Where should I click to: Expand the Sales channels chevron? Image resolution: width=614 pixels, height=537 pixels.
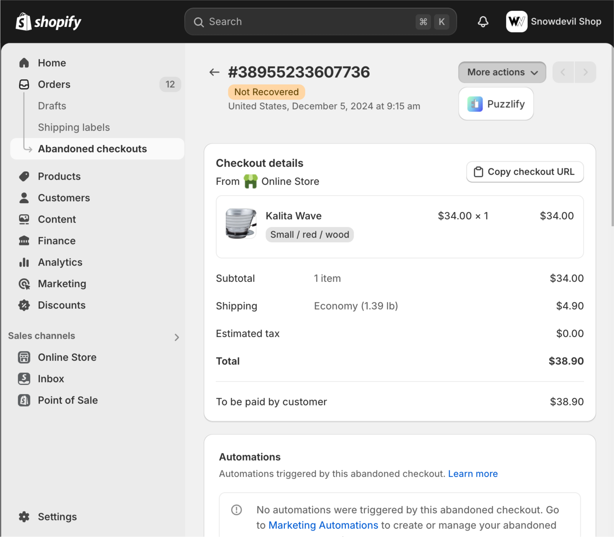(x=177, y=337)
